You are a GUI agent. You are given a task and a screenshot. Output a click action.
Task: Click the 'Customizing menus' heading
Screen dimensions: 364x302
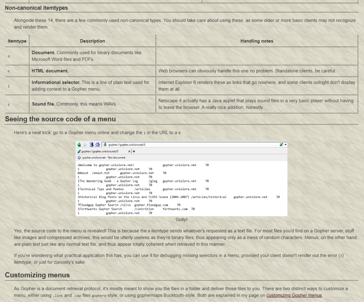pyautogui.click(x=37, y=275)
